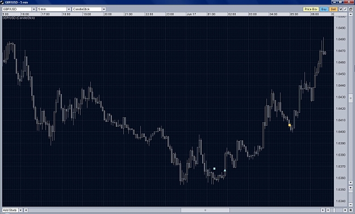Click the app icon in the title bar
The width and height of the screenshot is (355, 214).
click(2, 2)
